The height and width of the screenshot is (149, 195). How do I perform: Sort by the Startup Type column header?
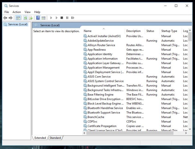click(171, 31)
